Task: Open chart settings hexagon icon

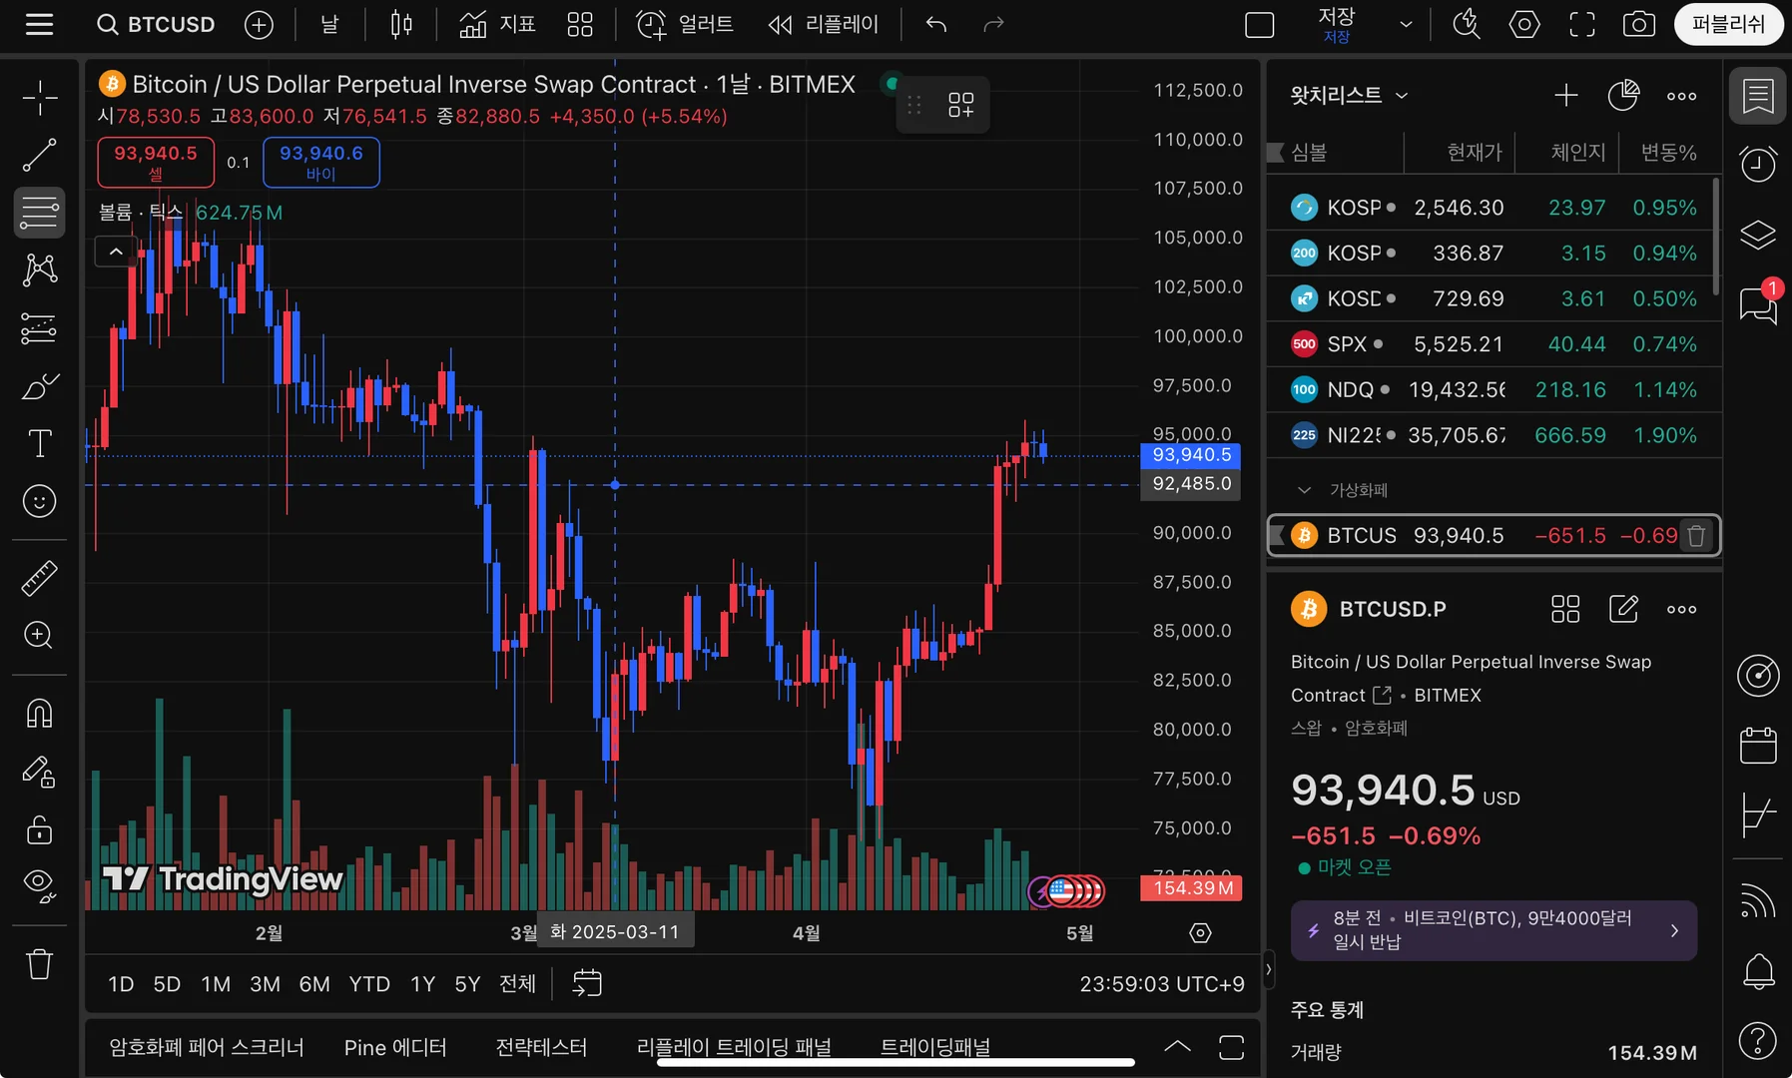Action: tap(1524, 24)
